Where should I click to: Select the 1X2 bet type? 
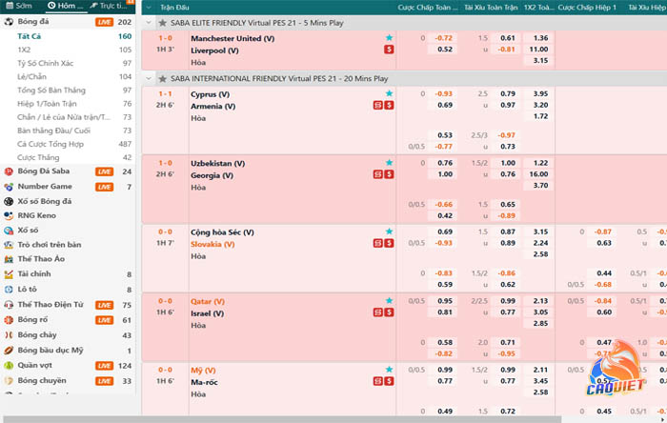coord(24,50)
